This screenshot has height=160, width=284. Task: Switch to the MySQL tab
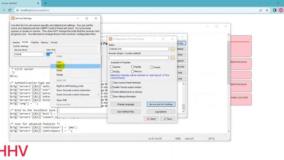tap(25, 42)
